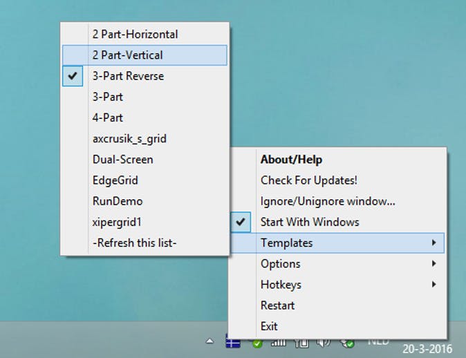Screen dimensions: 466x358
Task: Uncheck the 3-Part Reverse template
Action: [145, 76]
